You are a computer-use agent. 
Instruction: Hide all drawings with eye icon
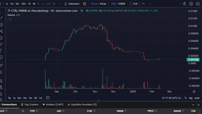tap(1, 99)
